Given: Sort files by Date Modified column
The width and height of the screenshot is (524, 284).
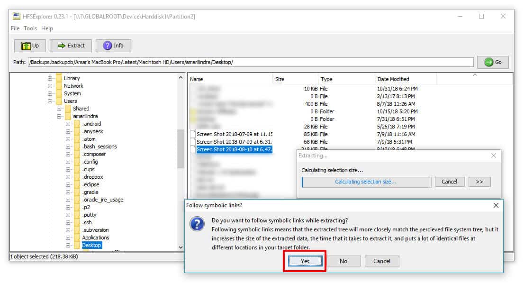Looking at the screenshot, I should coord(393,79).
